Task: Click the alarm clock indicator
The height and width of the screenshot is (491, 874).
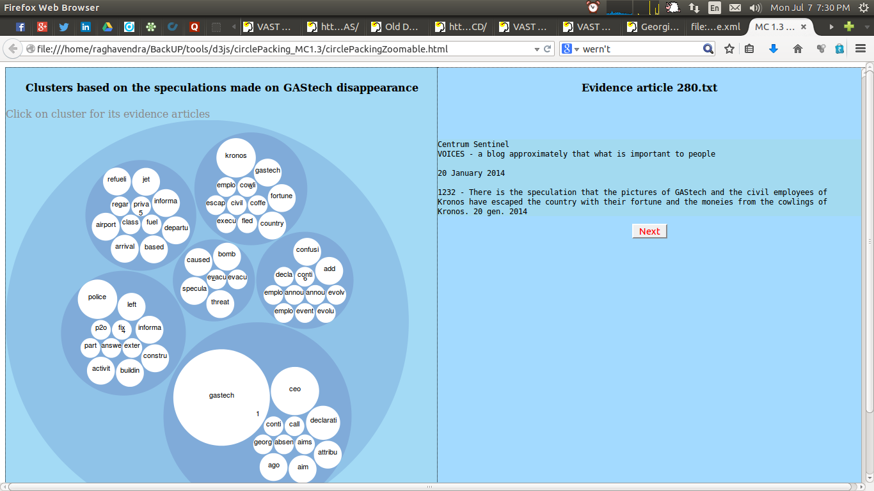Action: (x=593, y=8)
